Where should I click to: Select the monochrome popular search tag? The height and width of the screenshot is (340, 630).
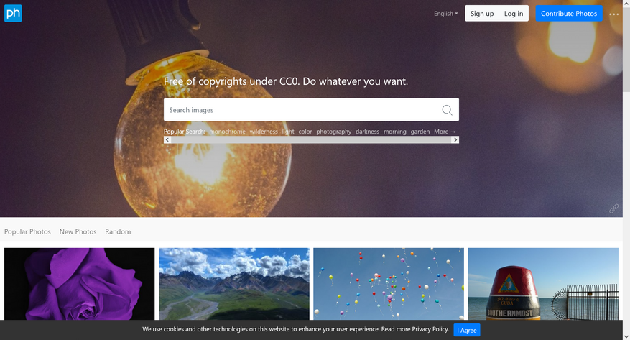(227, 132)
